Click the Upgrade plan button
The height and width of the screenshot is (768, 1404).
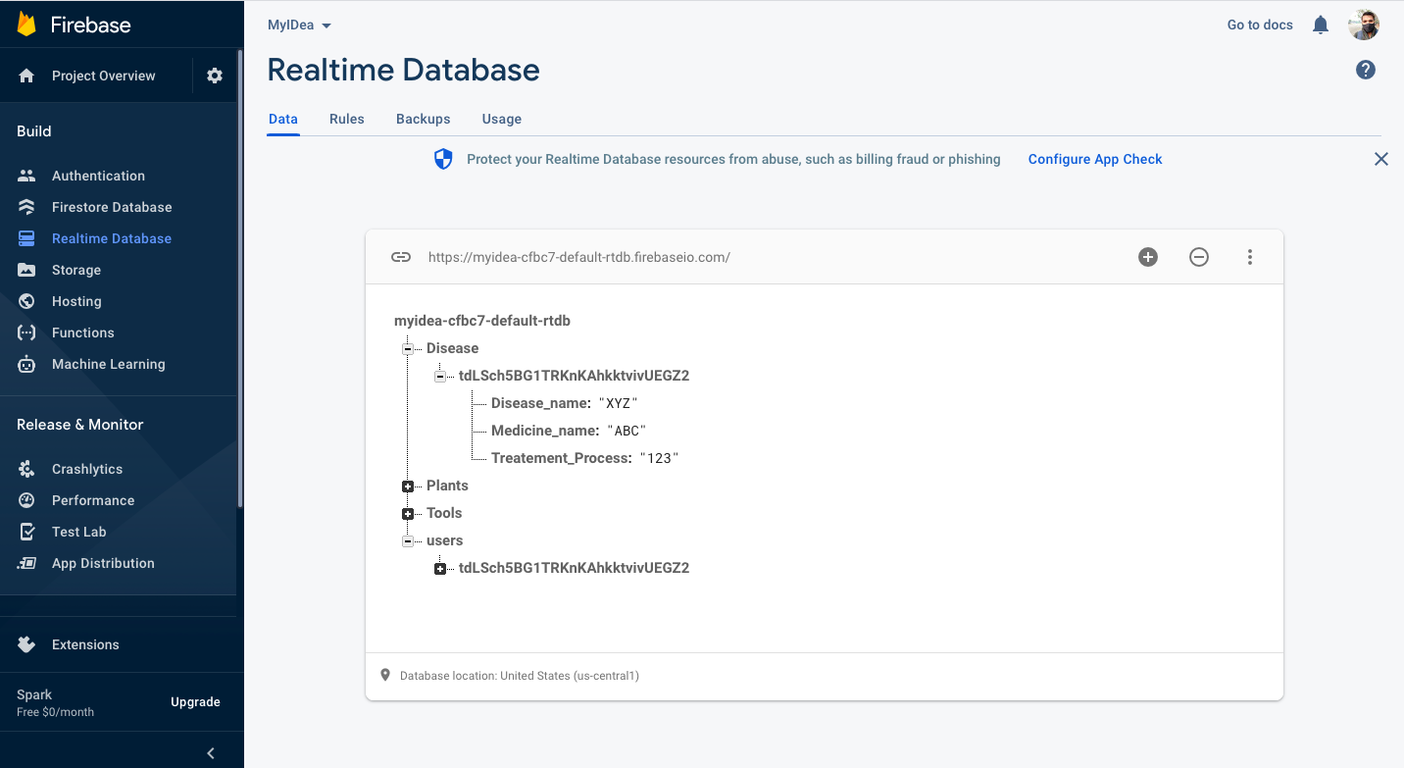[195, 702]
